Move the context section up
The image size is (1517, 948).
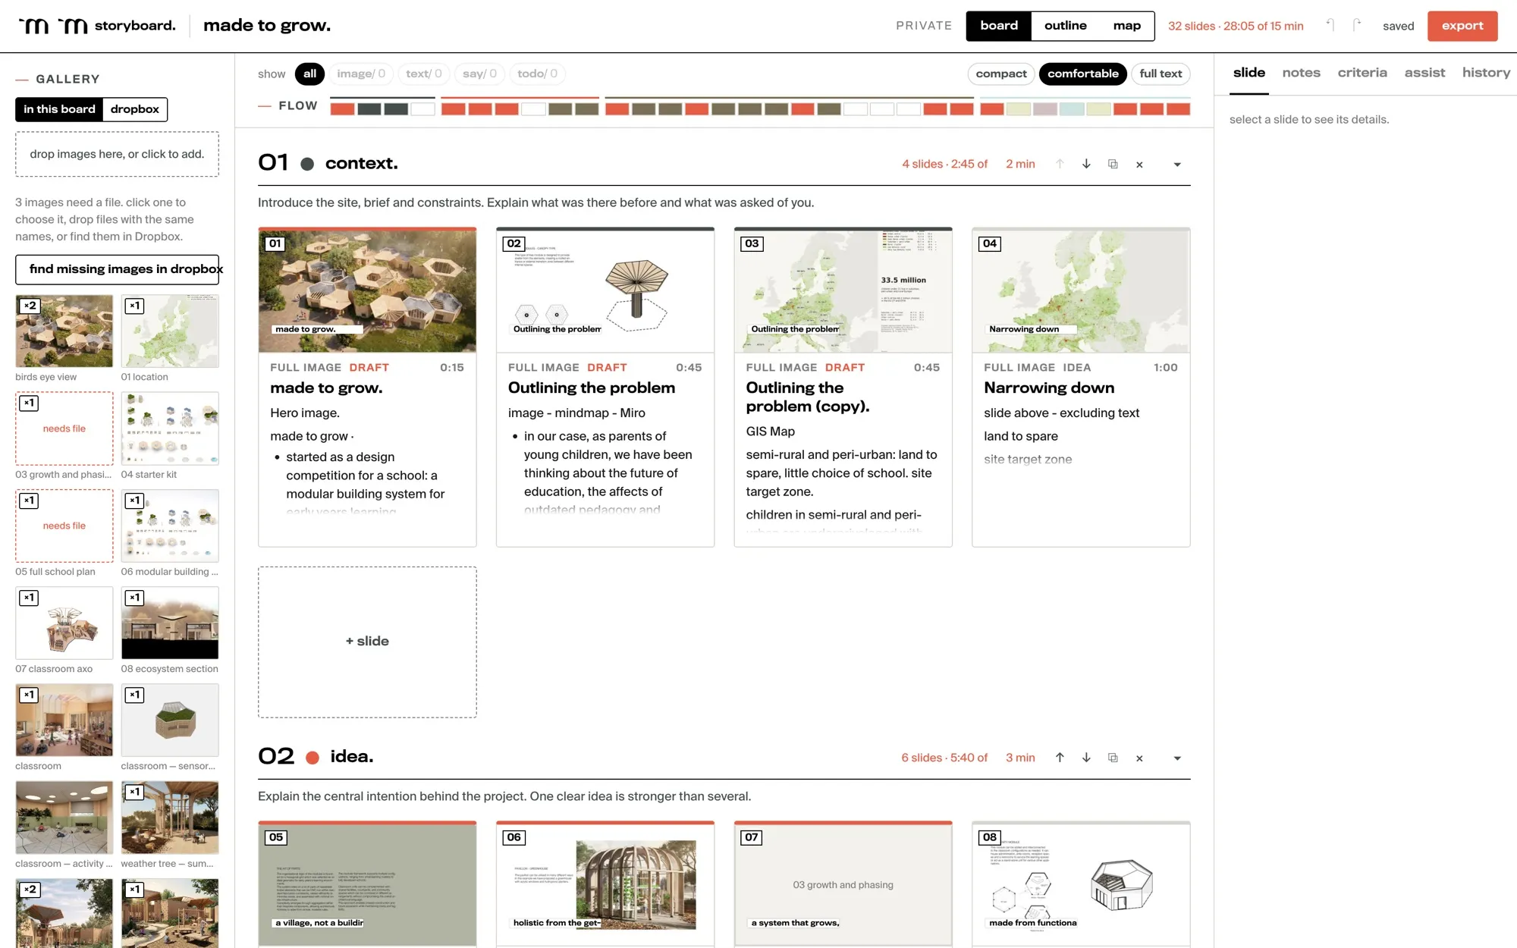pos(1060,164)
